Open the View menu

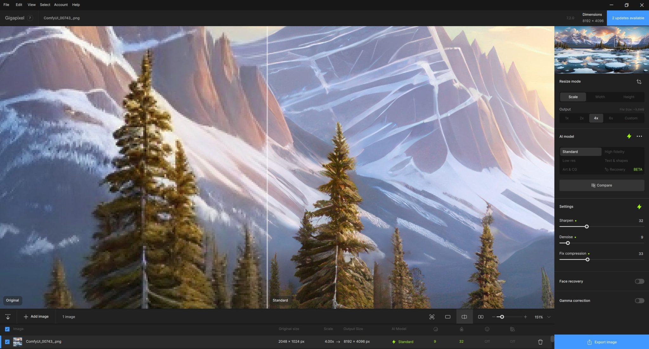(x=31, y=4)
